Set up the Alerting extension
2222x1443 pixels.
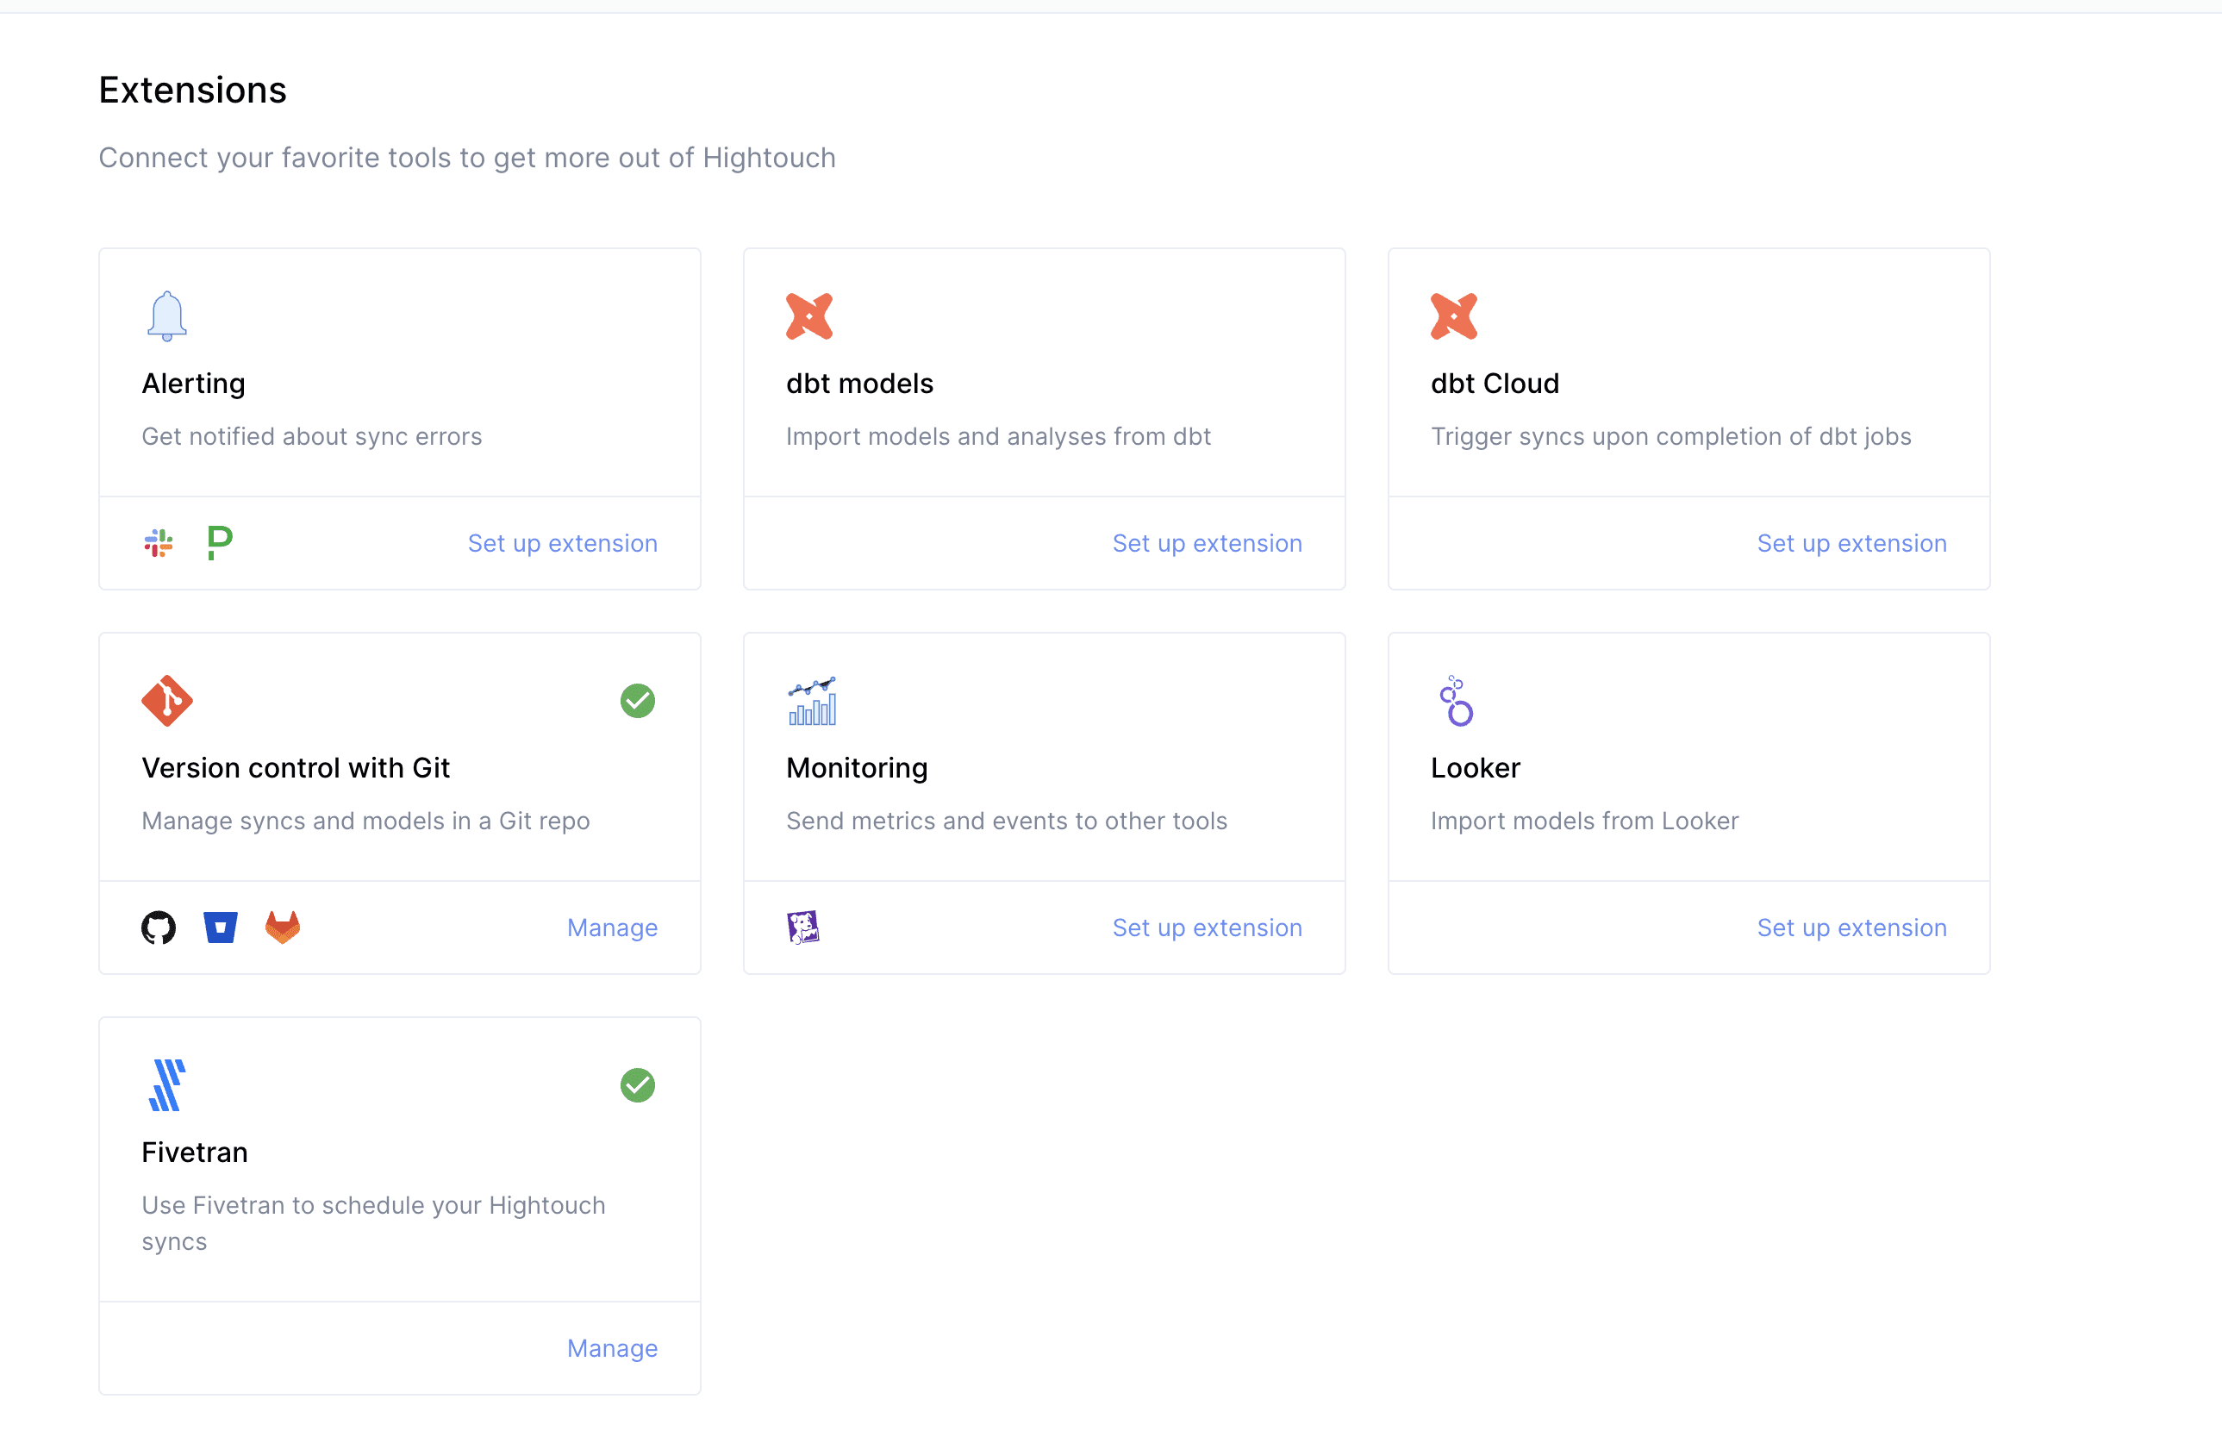pos(562,543)
